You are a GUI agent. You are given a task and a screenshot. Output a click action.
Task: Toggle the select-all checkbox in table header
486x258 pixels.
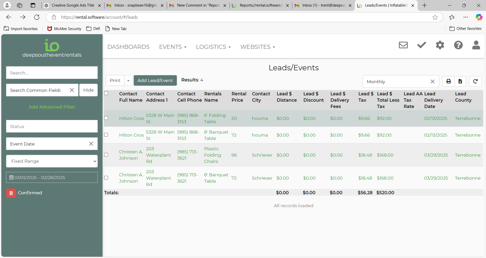click(x=106, y=93)
